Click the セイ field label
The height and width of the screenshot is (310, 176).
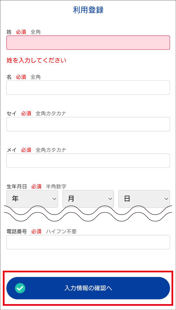[11, 113]
